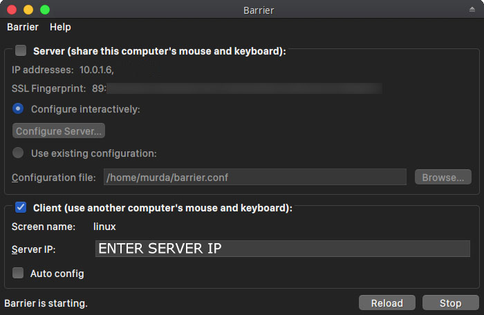Enable the Auto config checkbox
Screen dimensions: 484x315
tap(19, 273)
